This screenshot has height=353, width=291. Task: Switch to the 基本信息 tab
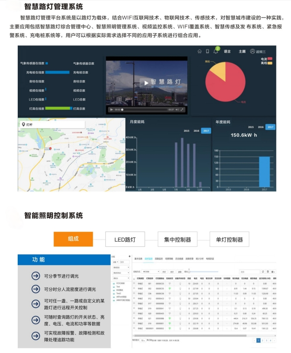[138, 259]
